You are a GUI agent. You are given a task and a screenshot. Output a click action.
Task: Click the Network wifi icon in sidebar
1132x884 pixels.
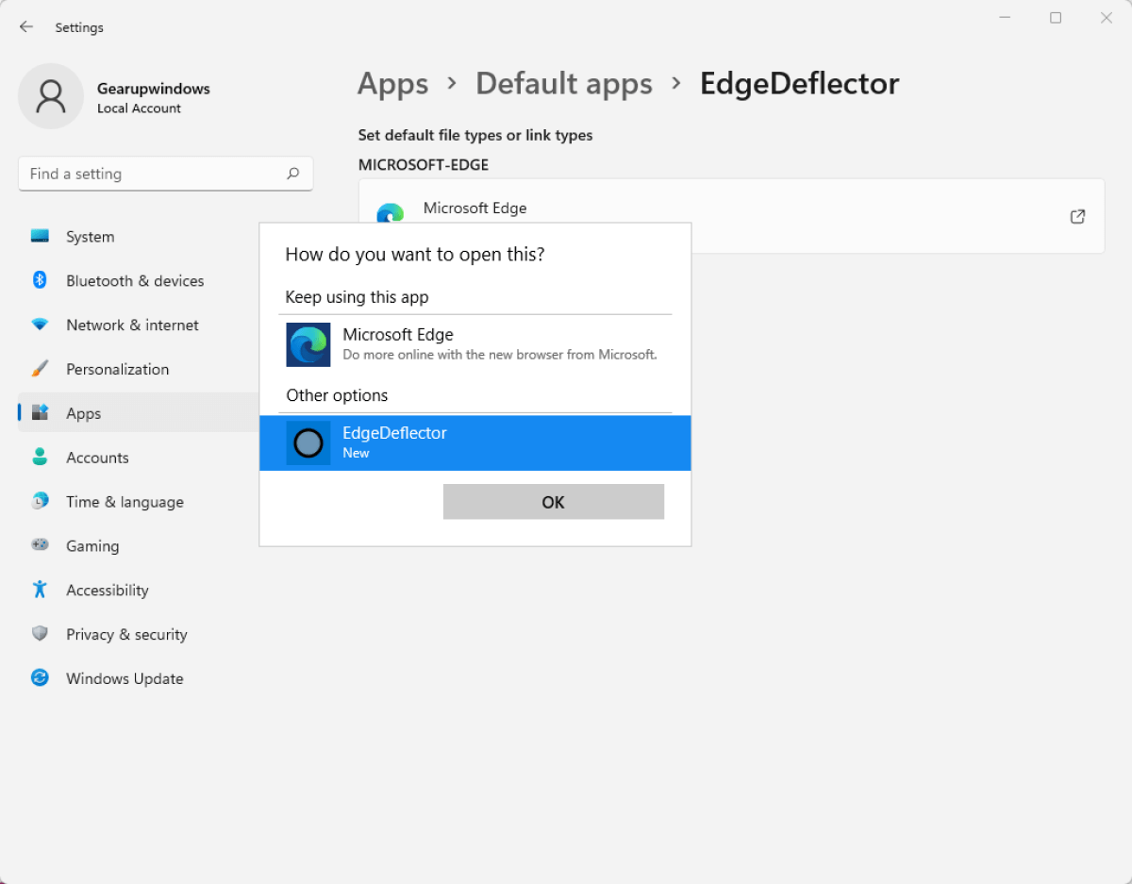click(40, 325)
